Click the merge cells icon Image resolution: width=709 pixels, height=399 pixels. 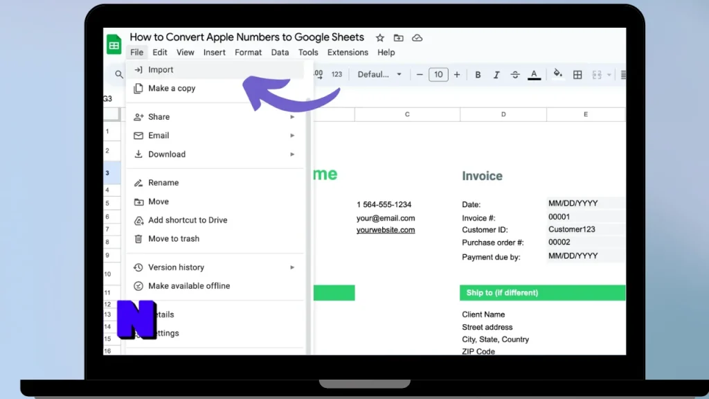pos(597,75)
